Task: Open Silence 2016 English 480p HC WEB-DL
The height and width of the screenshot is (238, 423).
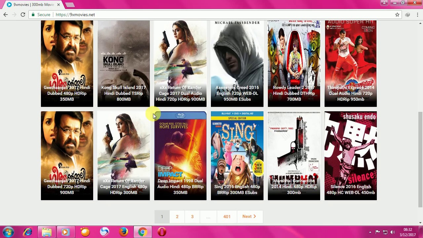Action: (351, 156)
